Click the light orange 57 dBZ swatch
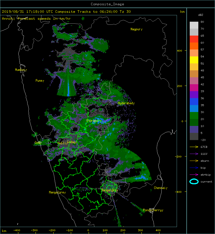The image size is (215, 234). click(194, 53)
